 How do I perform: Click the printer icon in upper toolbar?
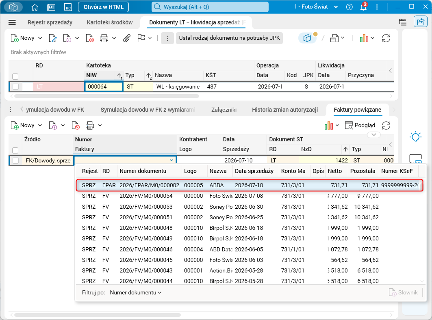coord(104,38)
